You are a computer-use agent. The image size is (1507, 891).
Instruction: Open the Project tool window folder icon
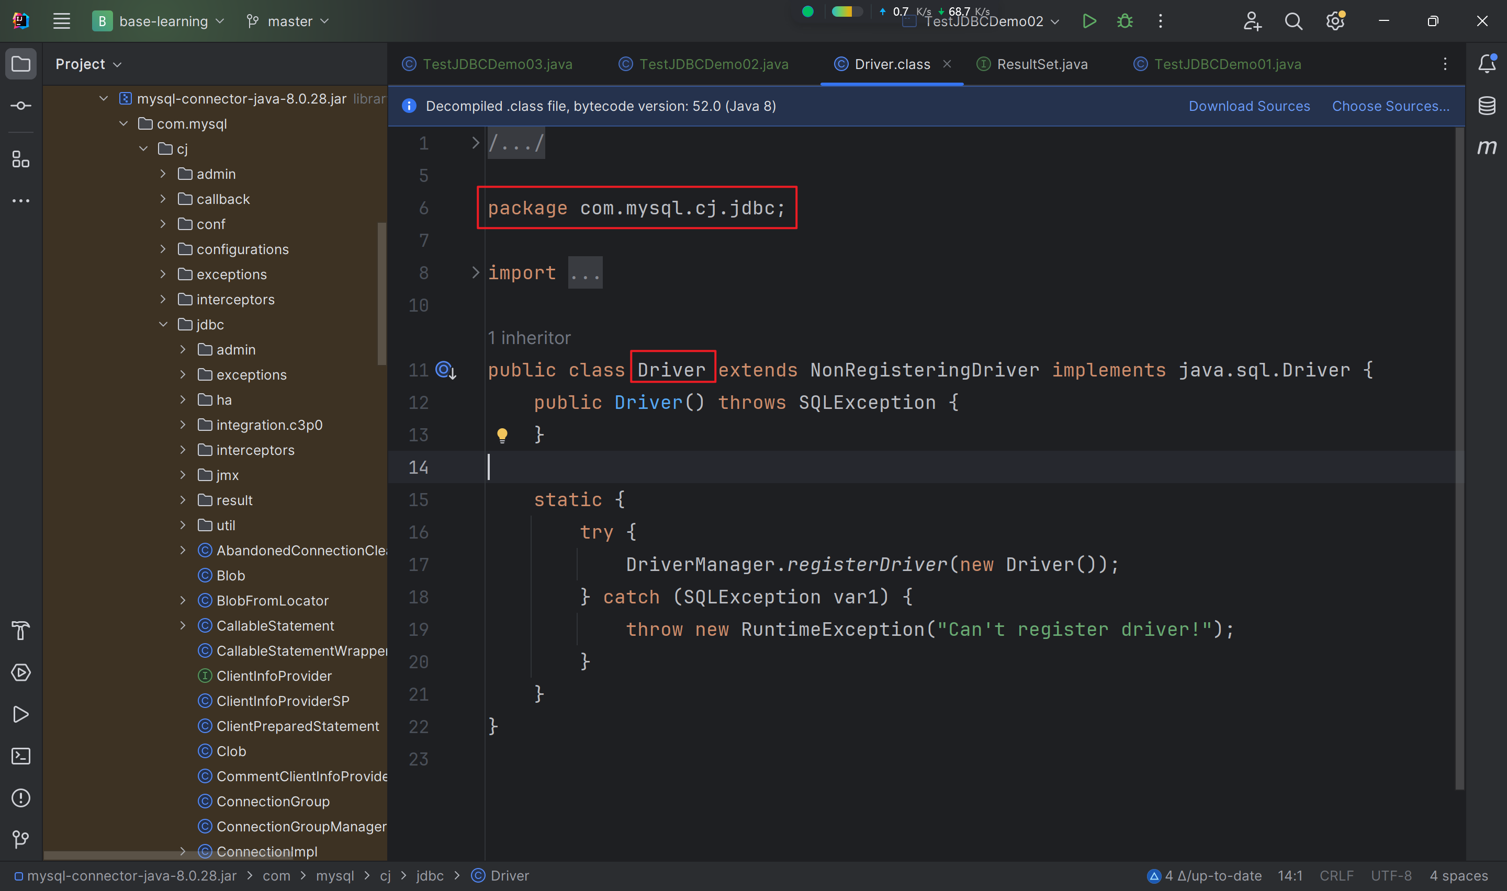21,64
